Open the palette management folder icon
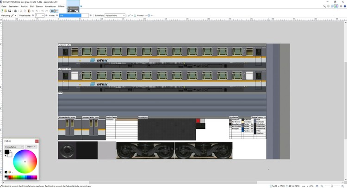The image size is (347, 188). point(10,172)
